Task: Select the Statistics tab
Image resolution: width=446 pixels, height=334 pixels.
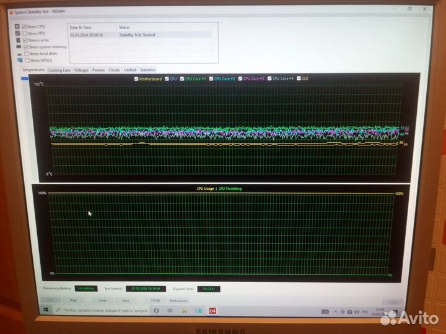Action: point(147,70)
